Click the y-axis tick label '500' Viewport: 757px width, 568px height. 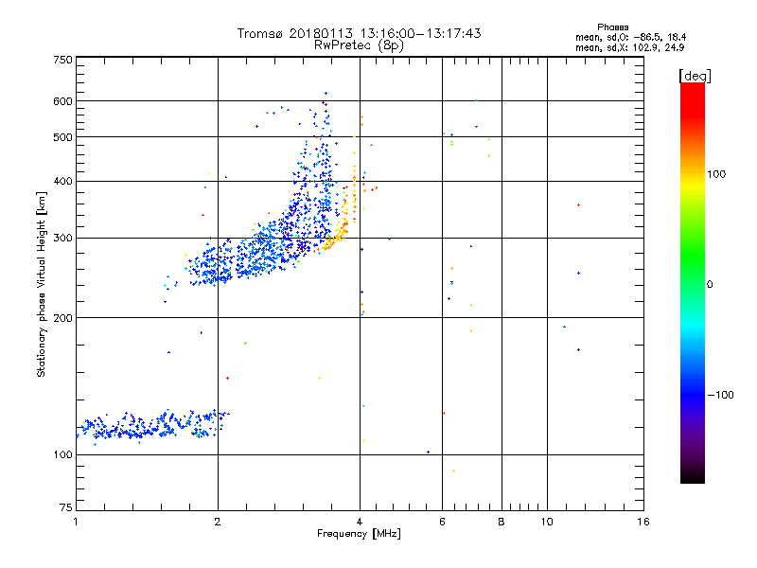coord(62,137)
